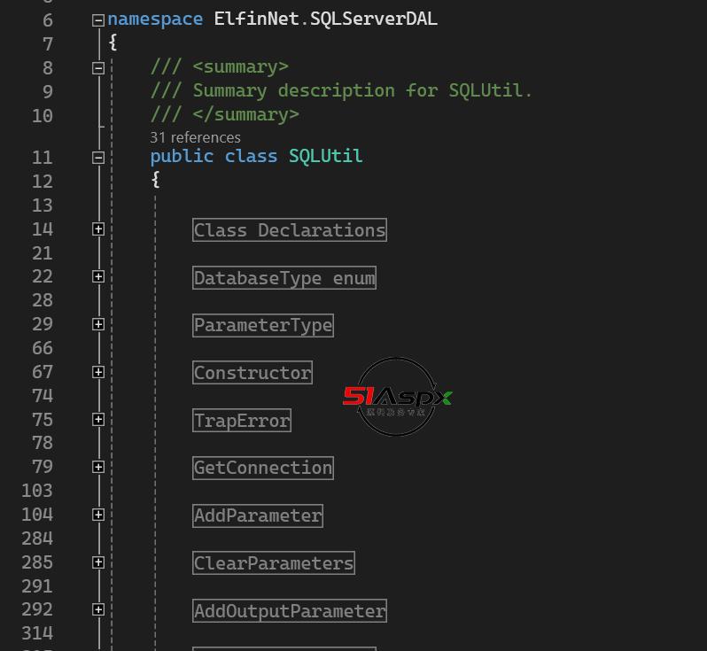Expand the GetConnection region
Viewport: 707px width, 651px height.
(98, 467)
